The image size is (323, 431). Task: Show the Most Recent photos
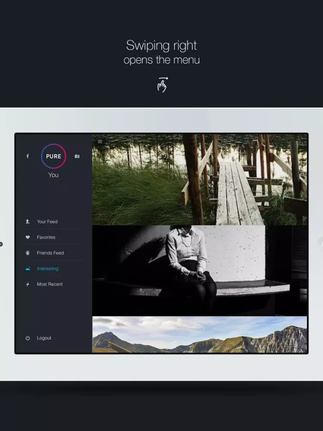(50, 284)
